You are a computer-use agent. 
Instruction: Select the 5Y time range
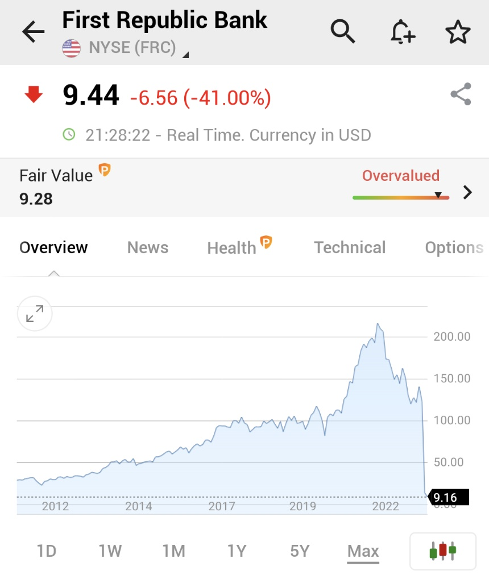tap(300, 551)
